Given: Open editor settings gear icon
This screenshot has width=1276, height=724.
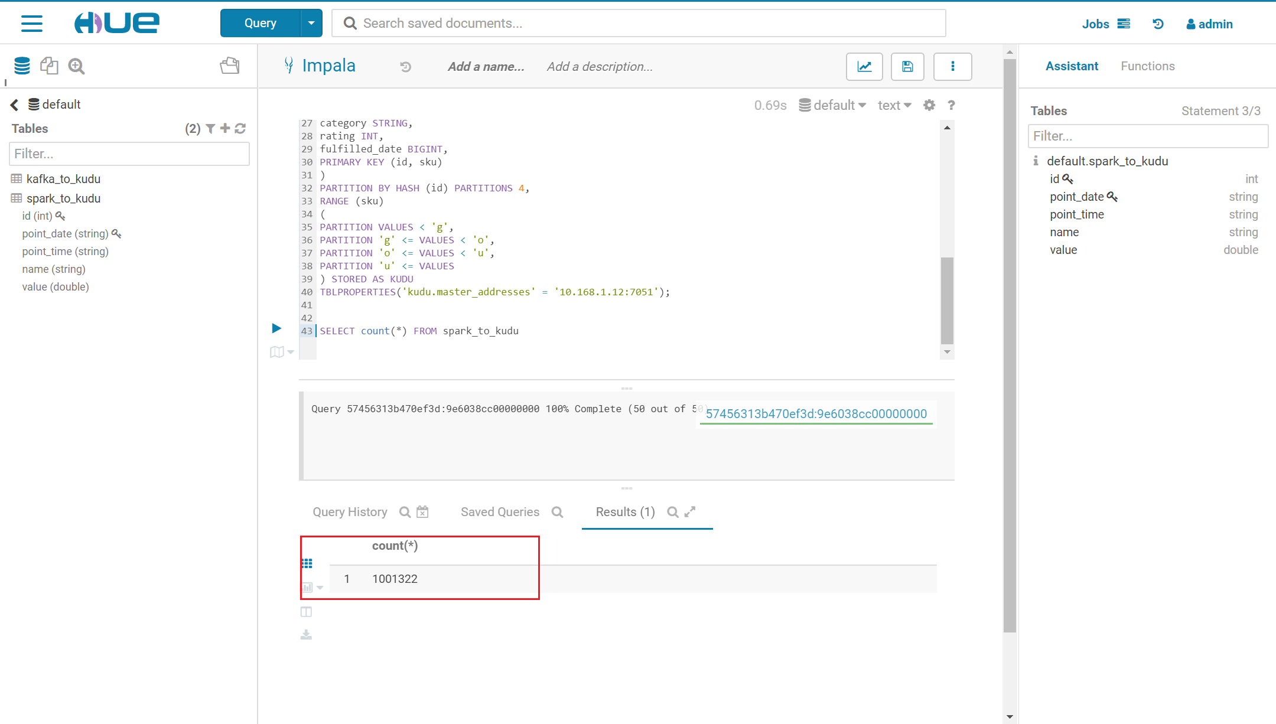Looking at the screenshot, I should (929, 105).
